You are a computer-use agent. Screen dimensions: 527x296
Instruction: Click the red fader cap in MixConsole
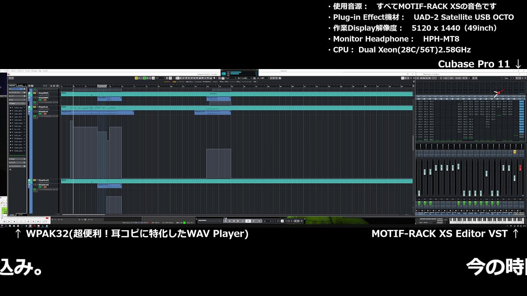(520, 168)
